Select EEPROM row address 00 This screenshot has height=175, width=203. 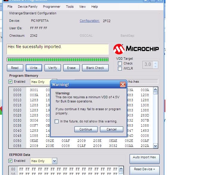coord(13,169)
